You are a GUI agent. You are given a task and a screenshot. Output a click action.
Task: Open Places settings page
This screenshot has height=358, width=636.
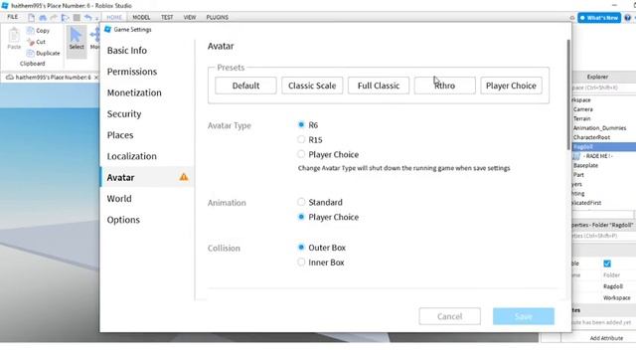(x=120, y=135)
